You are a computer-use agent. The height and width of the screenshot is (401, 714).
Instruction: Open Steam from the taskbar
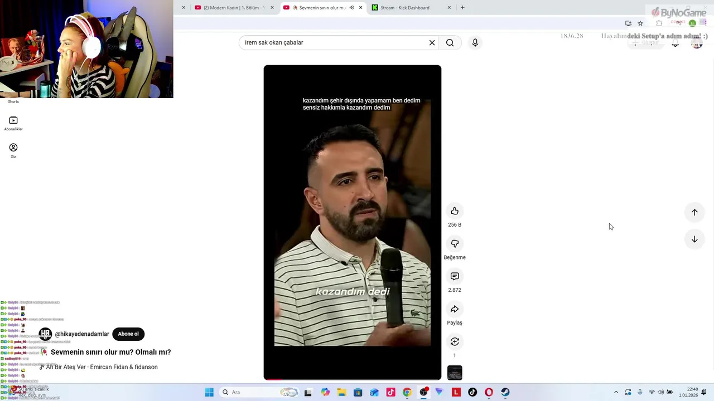point(505,392)
